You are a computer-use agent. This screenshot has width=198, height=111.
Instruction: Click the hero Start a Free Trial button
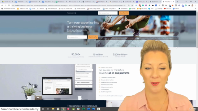coord(93,37)
